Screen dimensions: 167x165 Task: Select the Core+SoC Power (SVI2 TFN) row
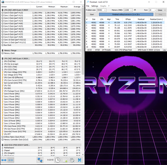pos(41,132)
